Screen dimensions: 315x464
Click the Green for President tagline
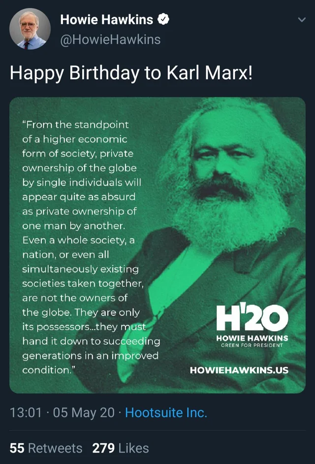click(x=252, y=345)
